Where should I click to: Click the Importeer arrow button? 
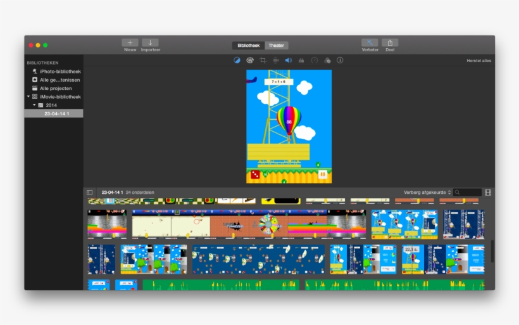pyautogui.click(x=150, y=42)
